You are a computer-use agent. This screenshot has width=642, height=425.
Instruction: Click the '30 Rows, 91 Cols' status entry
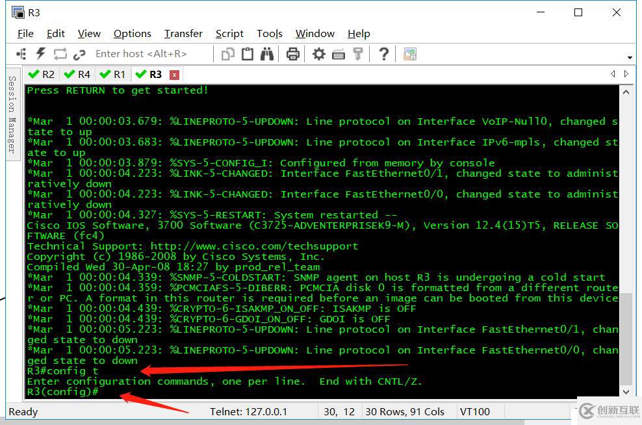[x=405, y=412]
